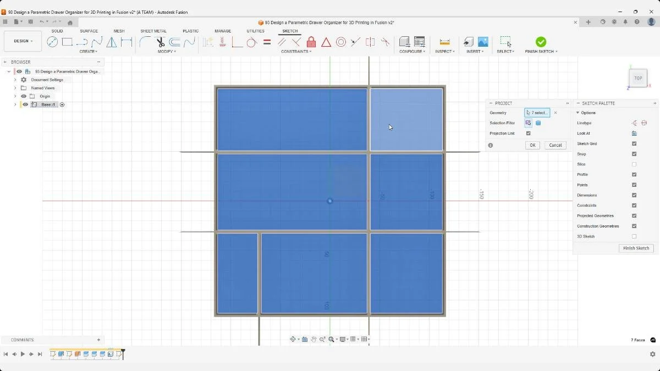Select the Equal constraint icon
The height and width of the screenshot is (371, 660).
[267, 42]
